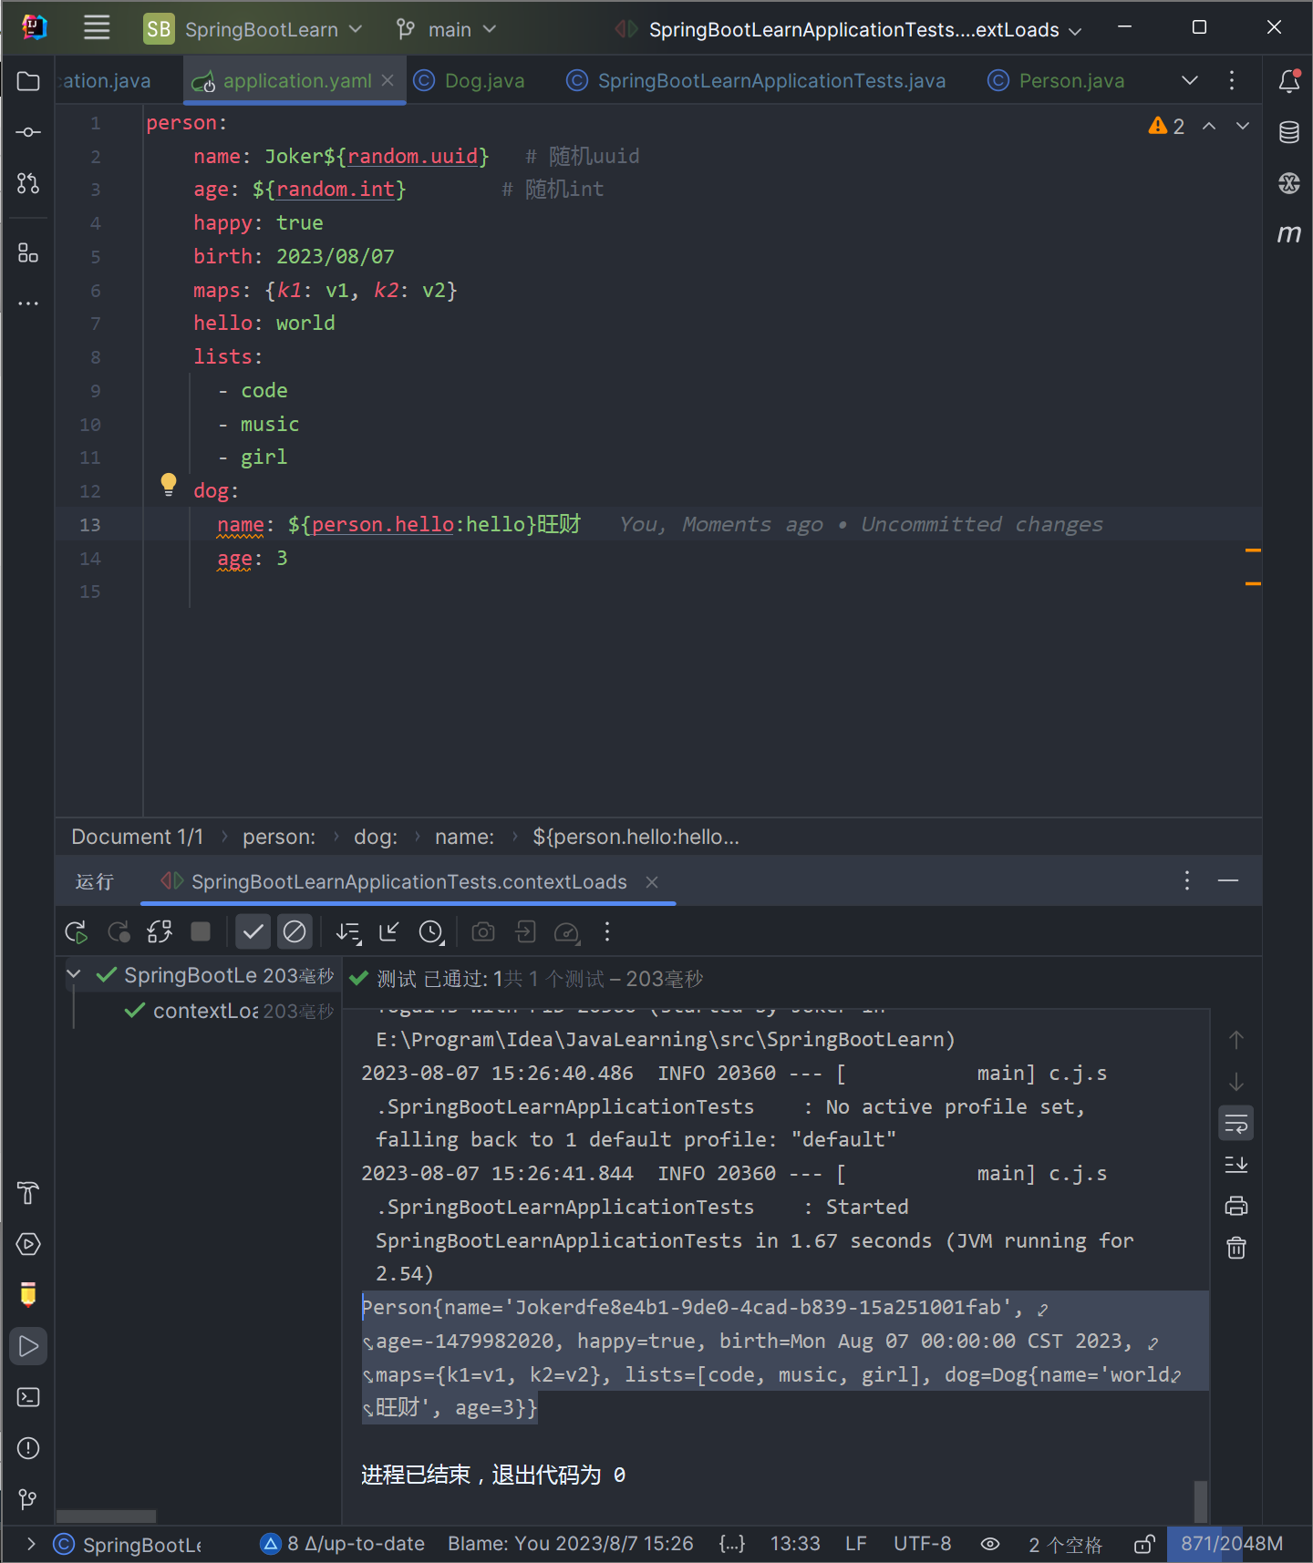
Task: Toggle show passed tests checkmark
Action: click(253, 931)
